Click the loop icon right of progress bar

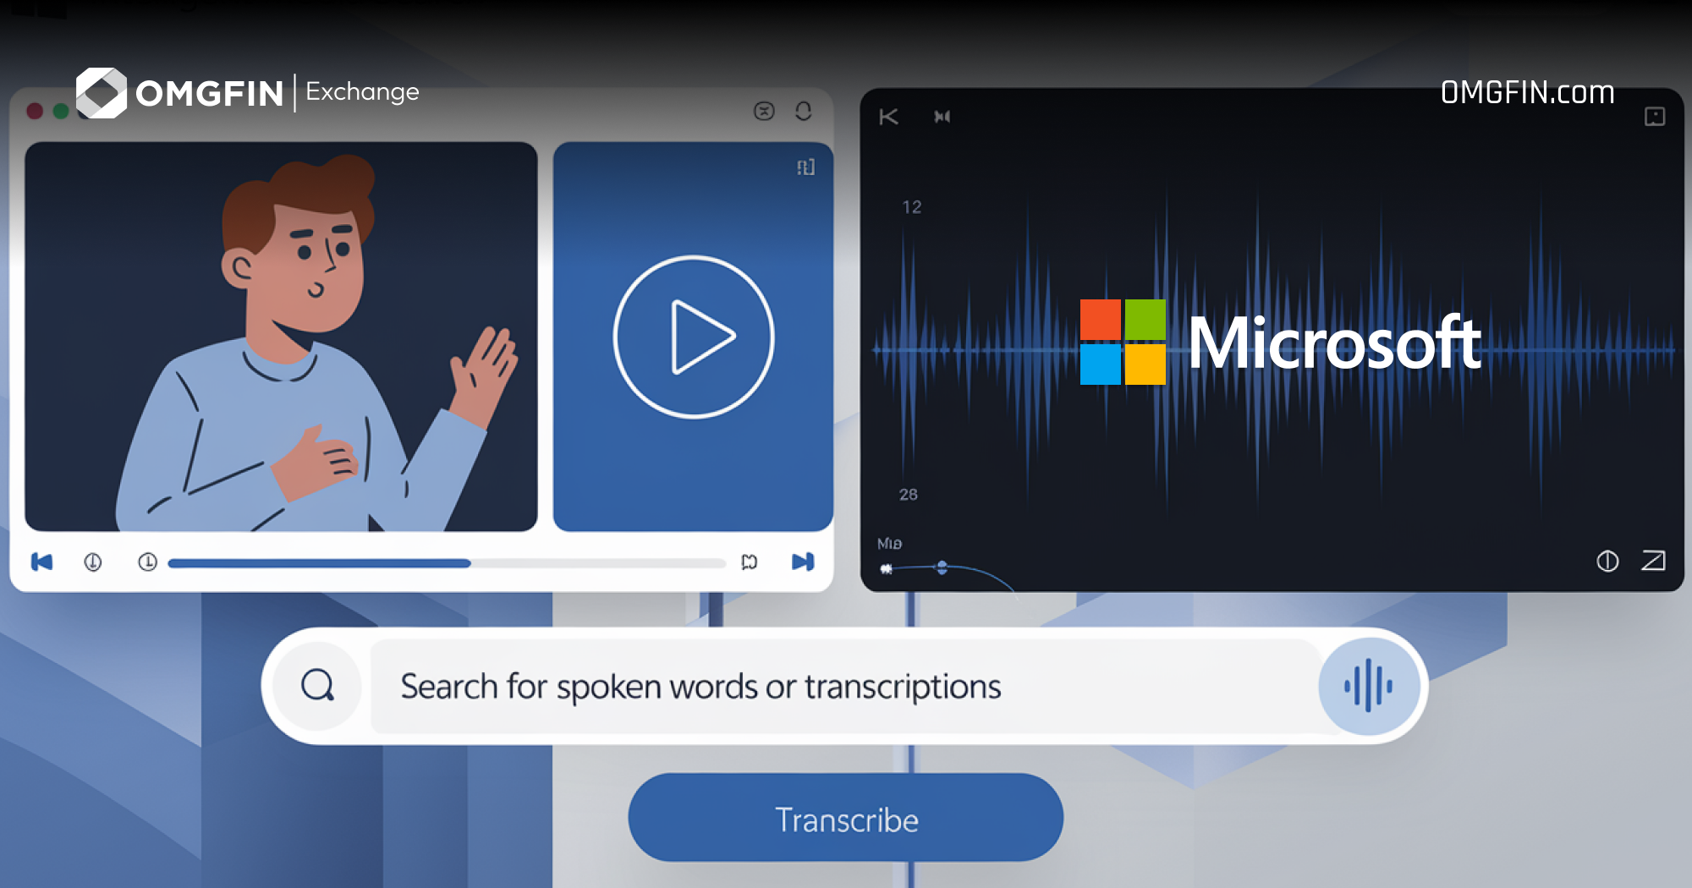(750, 562)
